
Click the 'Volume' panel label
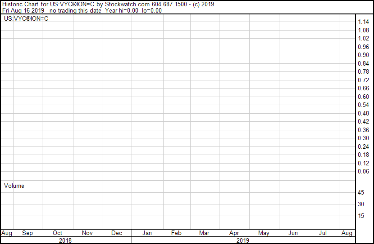click(14, 186)
